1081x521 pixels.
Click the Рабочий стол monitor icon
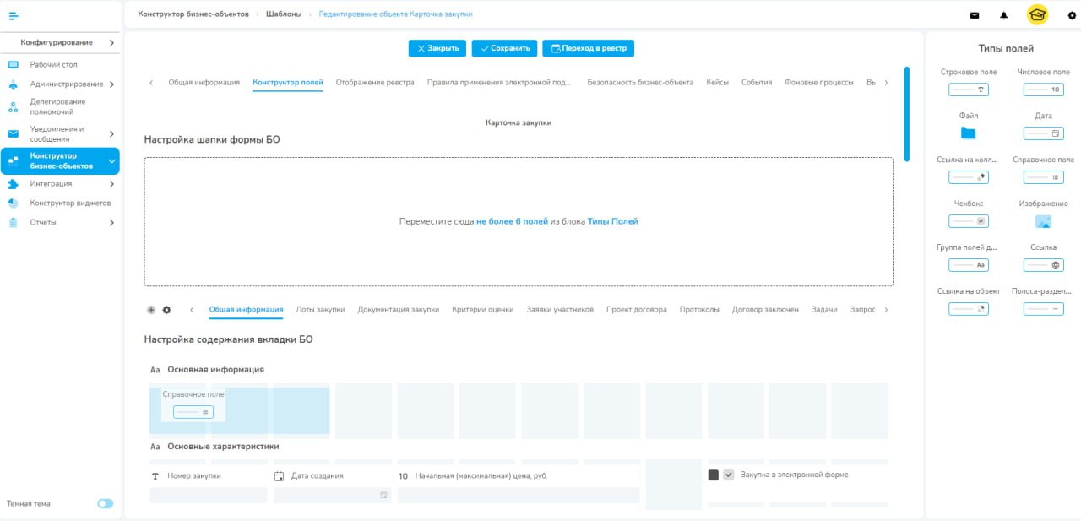click(13, 64)
